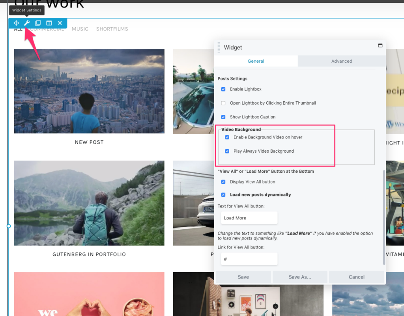Image resolution: width=404 pixels, height=316 pixels.
Task: Maximize the Widget dialog panel
Action: 380,46
